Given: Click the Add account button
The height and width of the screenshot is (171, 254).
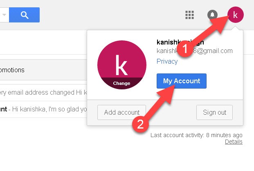Looking at the screenshot, I should (121, 113).
